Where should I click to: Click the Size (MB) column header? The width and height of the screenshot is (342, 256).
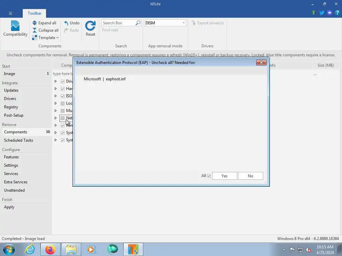pyautogui.click(x=325, y=65)
